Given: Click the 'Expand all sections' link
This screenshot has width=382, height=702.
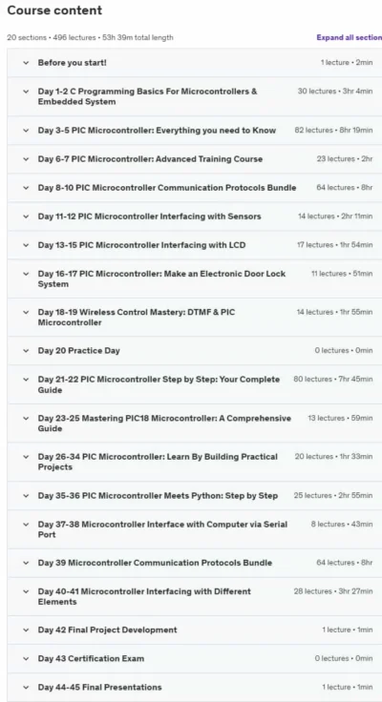Looking at the screenshot, I should pyautogui.click(x=350, y=37).
